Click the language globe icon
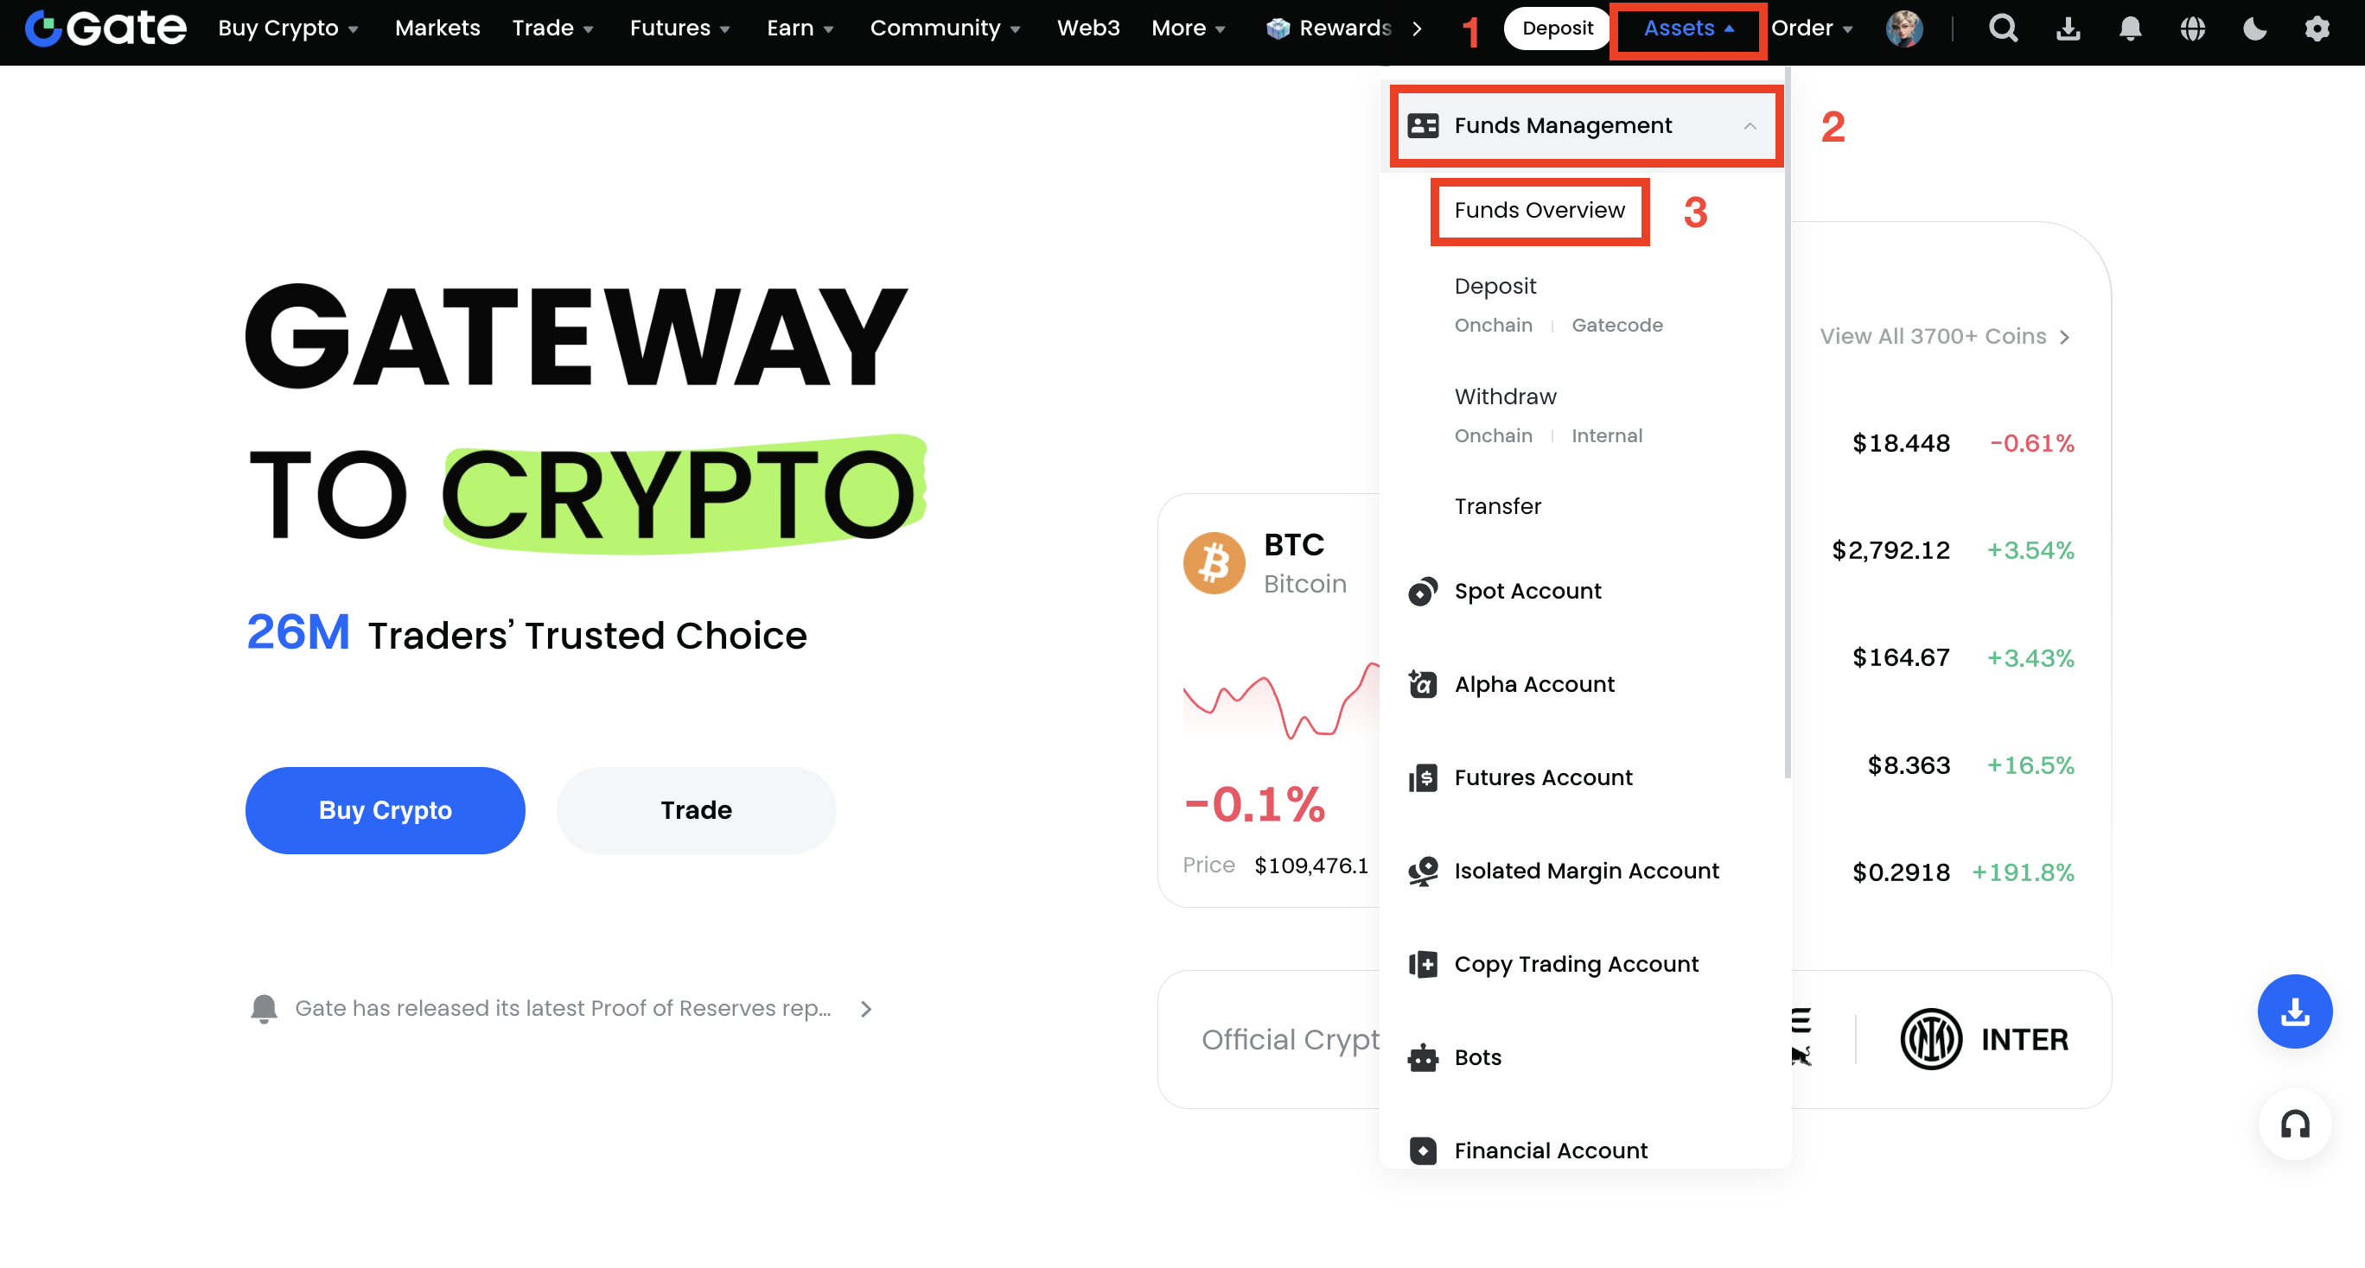 (2192, 29)
